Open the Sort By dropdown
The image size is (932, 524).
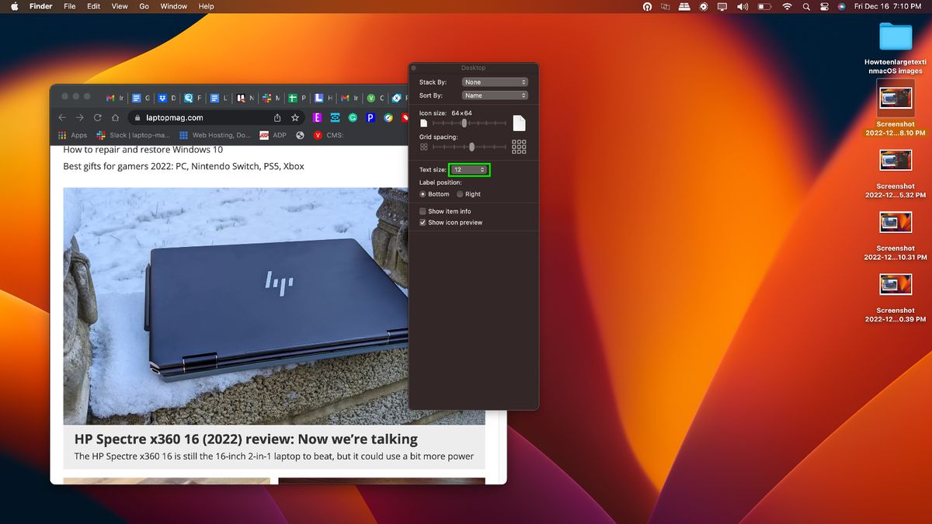click(495, 95)
